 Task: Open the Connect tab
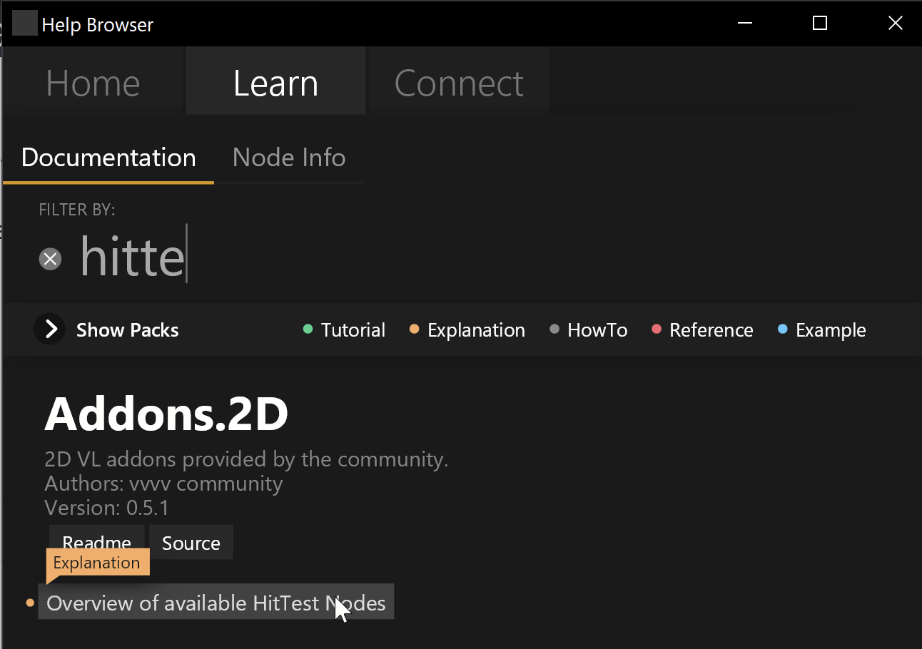459,83
